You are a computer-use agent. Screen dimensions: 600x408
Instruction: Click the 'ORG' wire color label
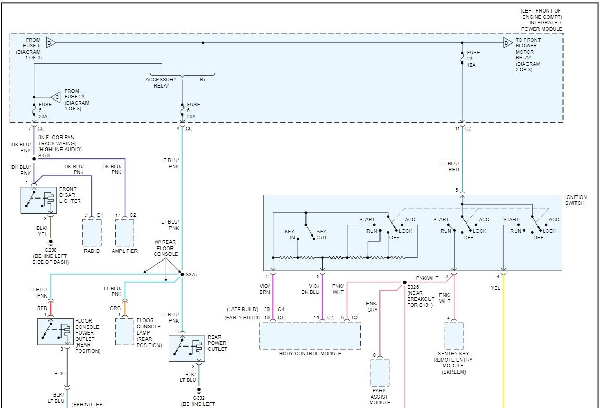115,308
